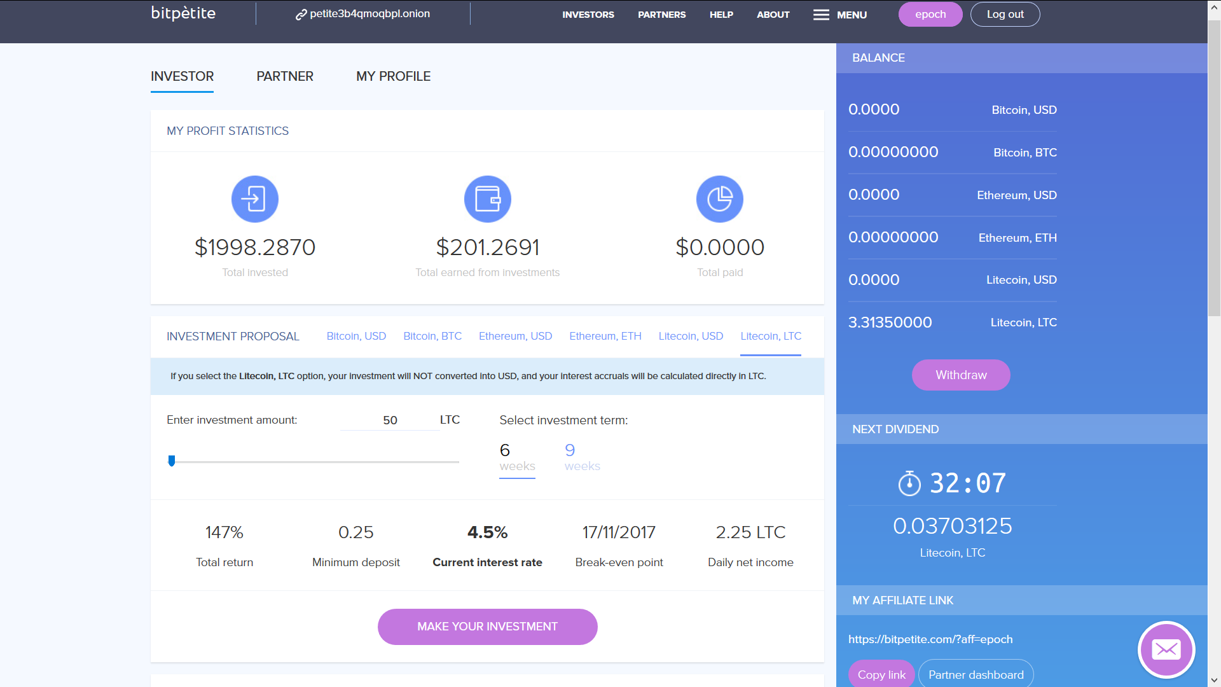Click the Total invested arrow icon
The image size is (1221, 687).
click(255, 199)
